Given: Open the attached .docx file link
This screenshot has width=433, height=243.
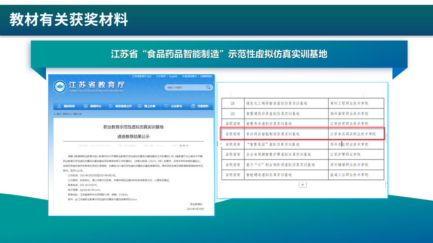Looking at the screenshot, I should 107,199.
